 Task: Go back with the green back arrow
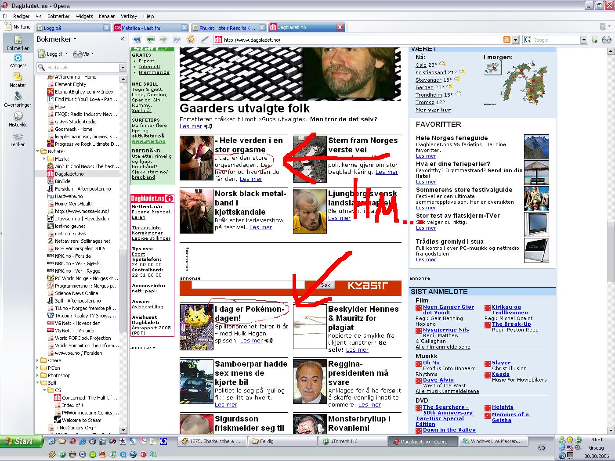150,40
